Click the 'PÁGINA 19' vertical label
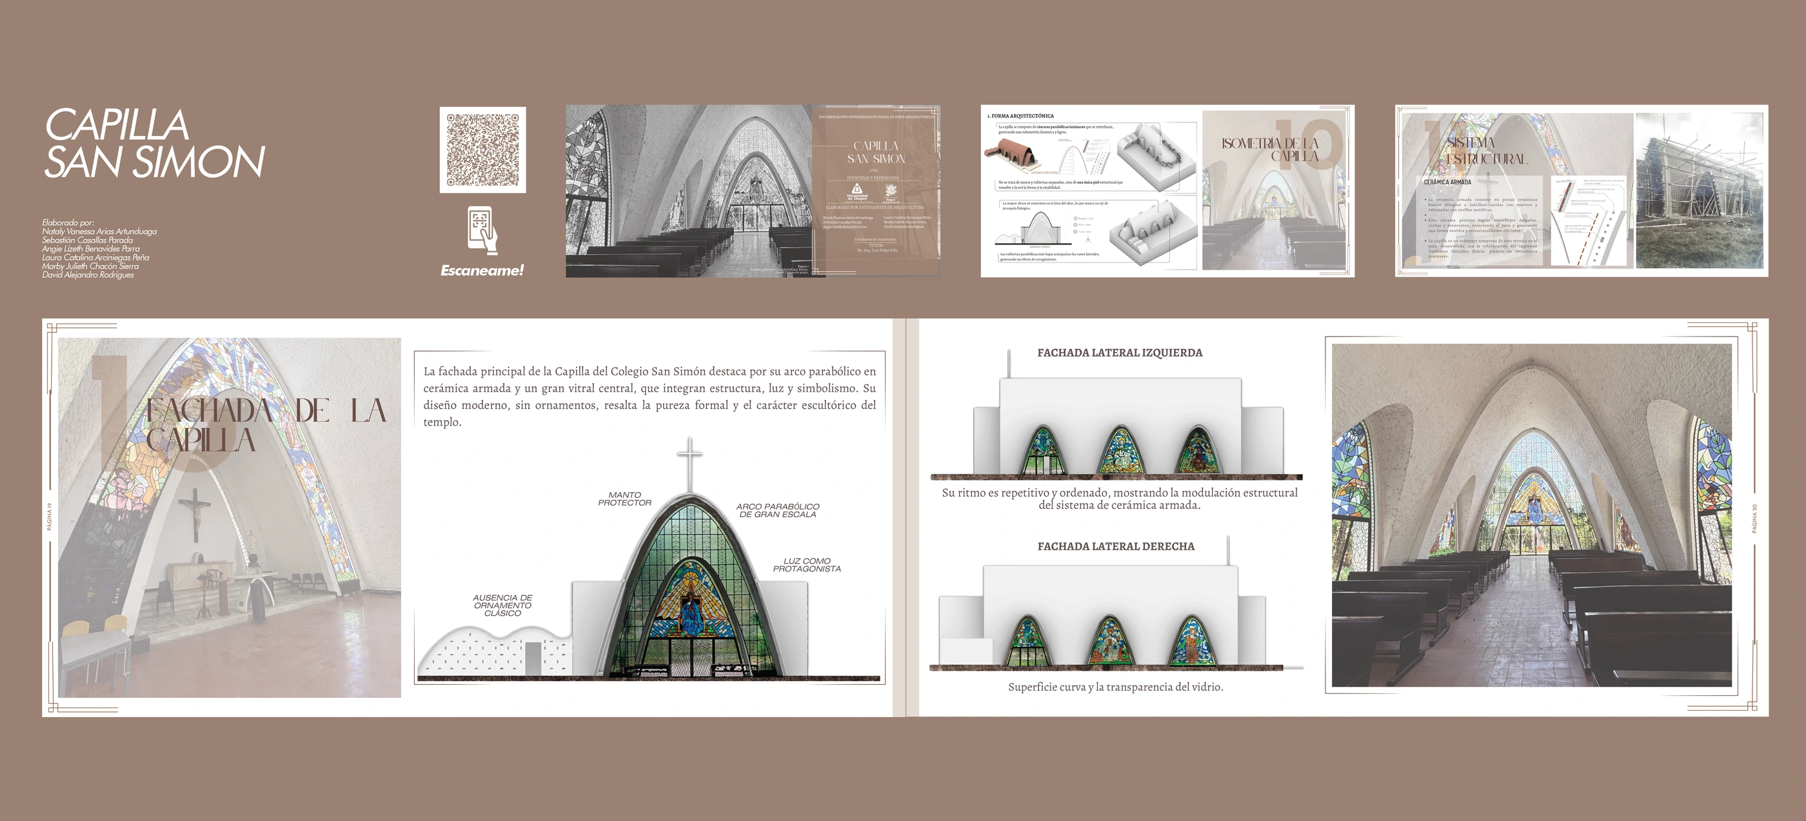Viewport: 1806px width, 821px height. point(49,517)
